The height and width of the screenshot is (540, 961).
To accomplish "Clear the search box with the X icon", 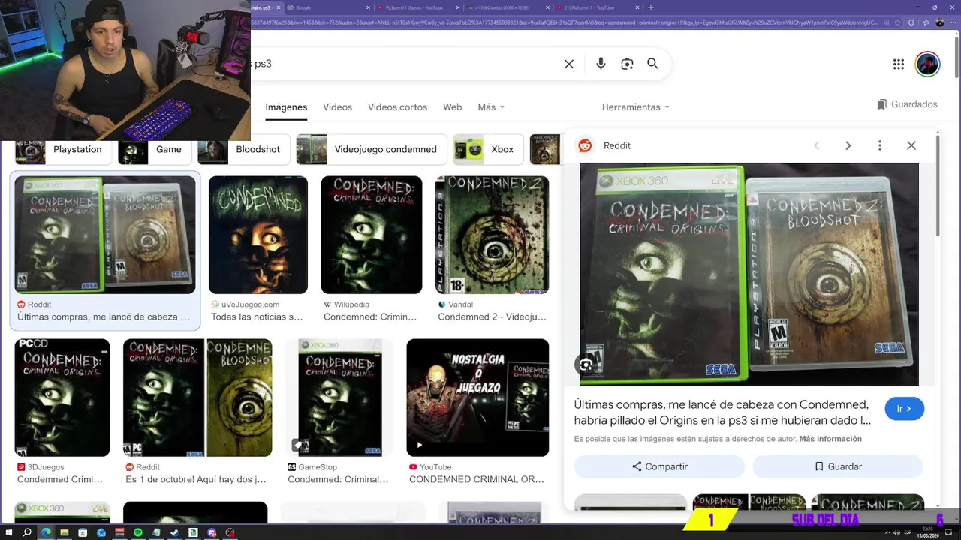I will (569, 64).
